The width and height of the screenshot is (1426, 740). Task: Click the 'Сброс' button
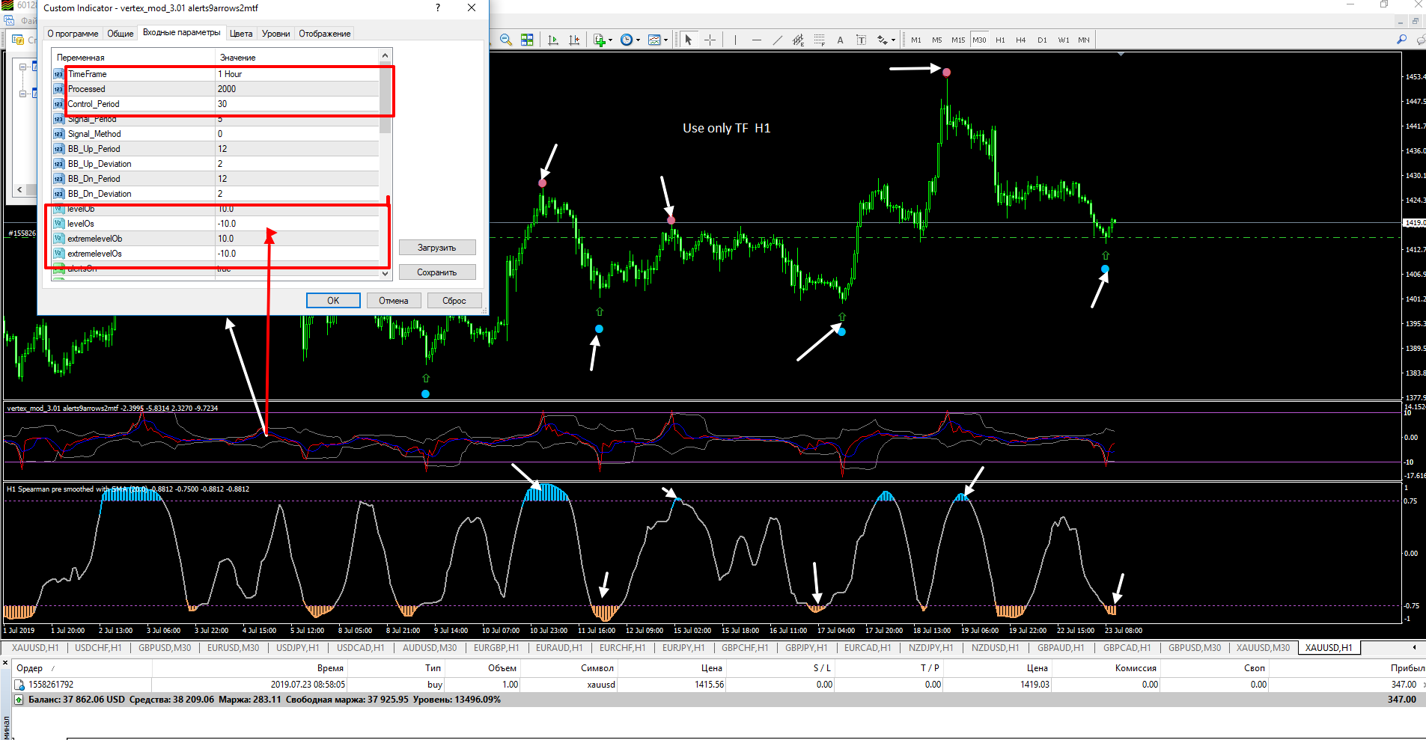point(454,301)
